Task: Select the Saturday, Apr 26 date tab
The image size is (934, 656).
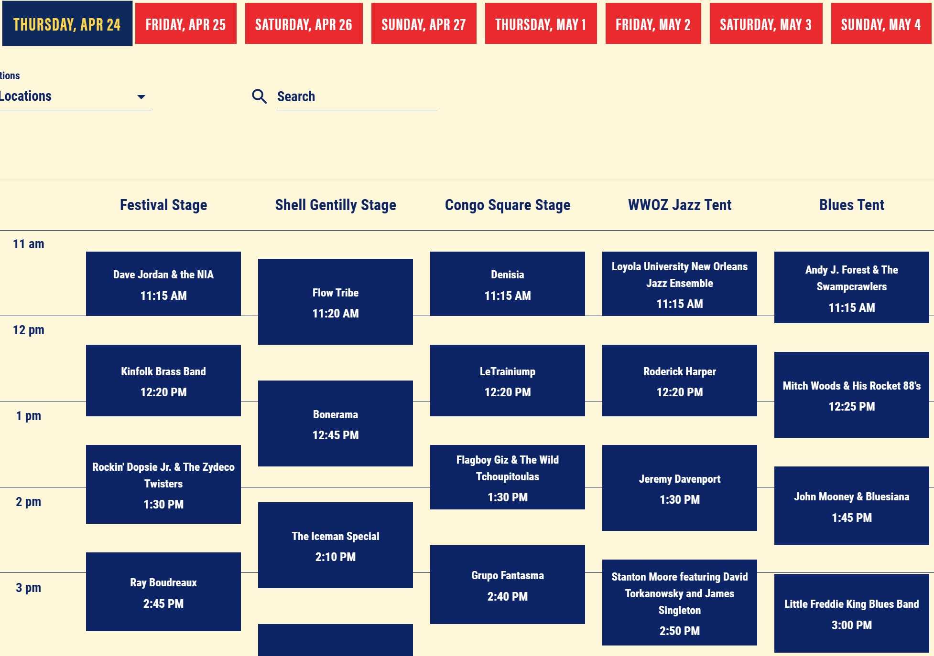Action: coord(304,24)
